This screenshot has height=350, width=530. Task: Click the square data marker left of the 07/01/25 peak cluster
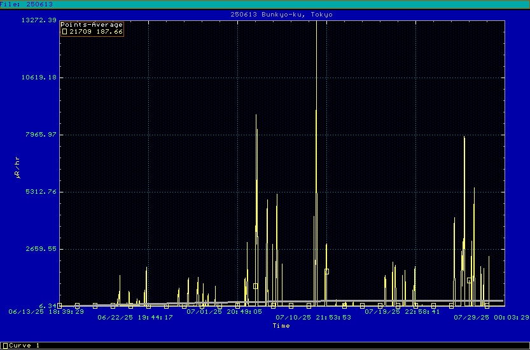click(255, 286)
